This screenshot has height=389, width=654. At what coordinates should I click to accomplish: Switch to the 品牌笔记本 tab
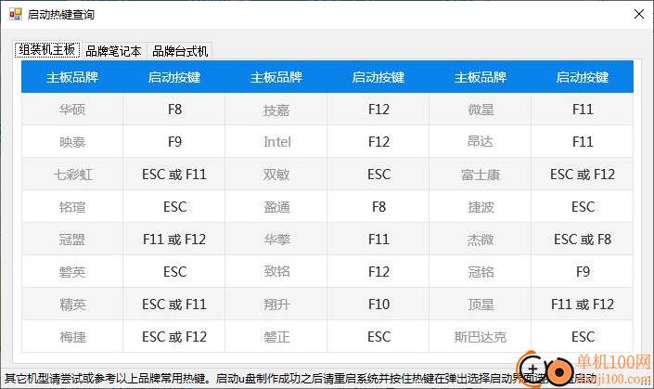(113, 51)
